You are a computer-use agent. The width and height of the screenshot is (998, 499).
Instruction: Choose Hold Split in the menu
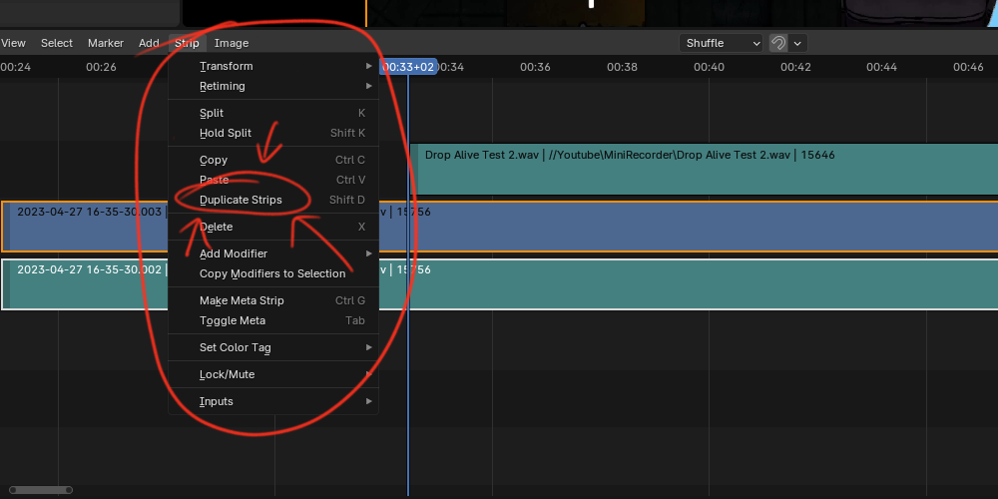(x=273, y=133)
